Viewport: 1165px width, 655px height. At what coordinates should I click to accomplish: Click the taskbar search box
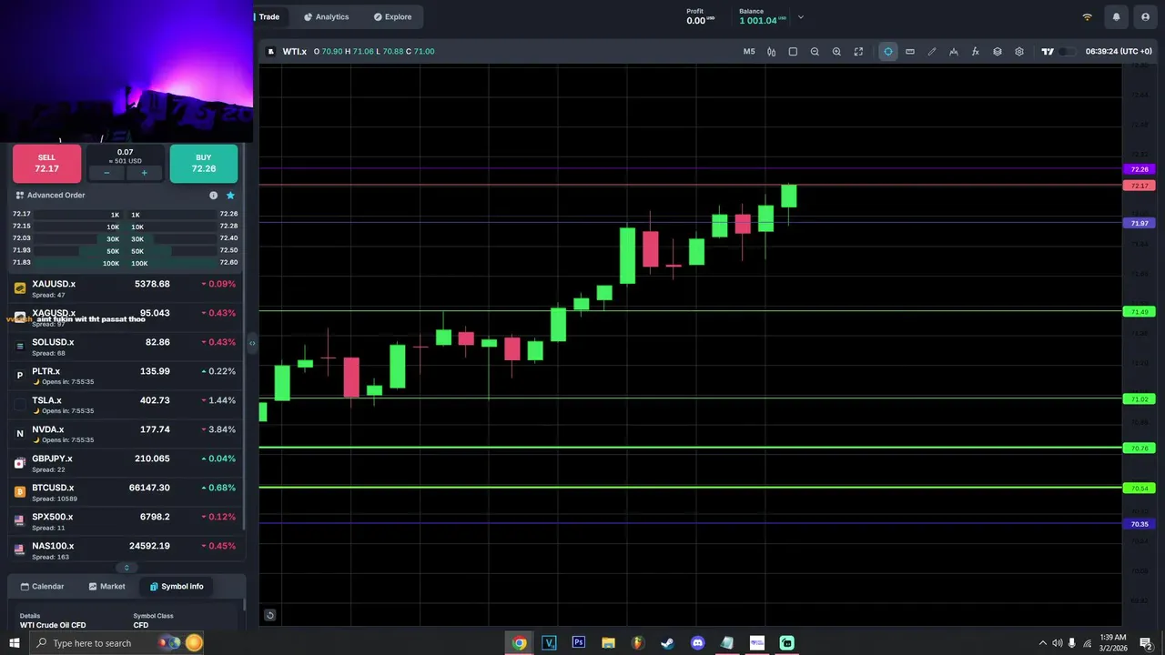coord(118,643)
